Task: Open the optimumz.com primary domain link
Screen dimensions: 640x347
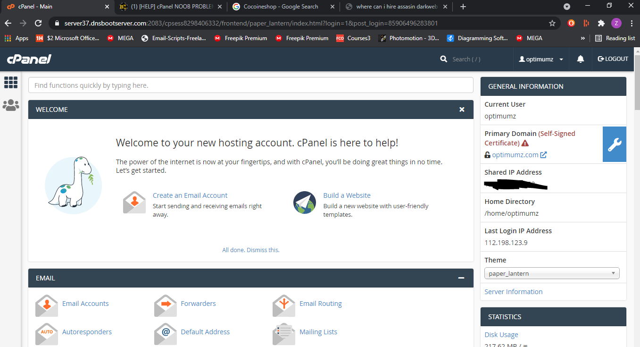Action: (515, 155)
